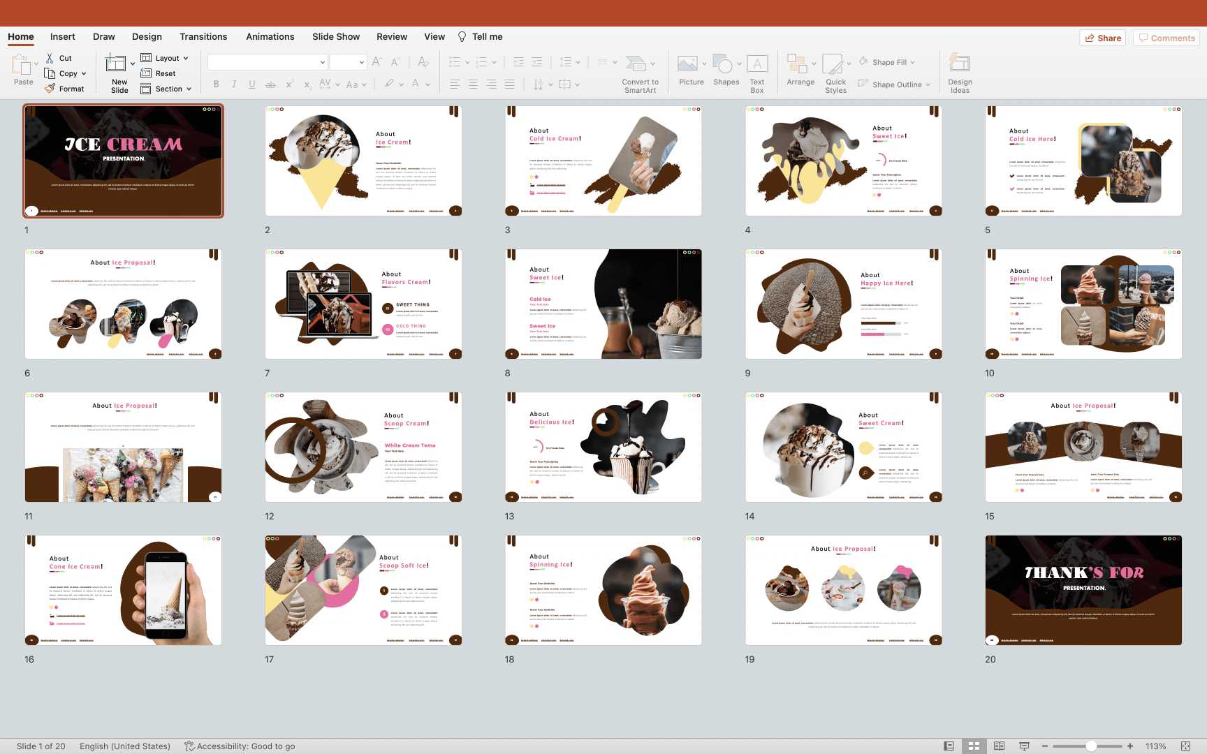Screen dimensions: 1207x754
Task: Toggle Reading view in status bar
Action: pos(999,746)
